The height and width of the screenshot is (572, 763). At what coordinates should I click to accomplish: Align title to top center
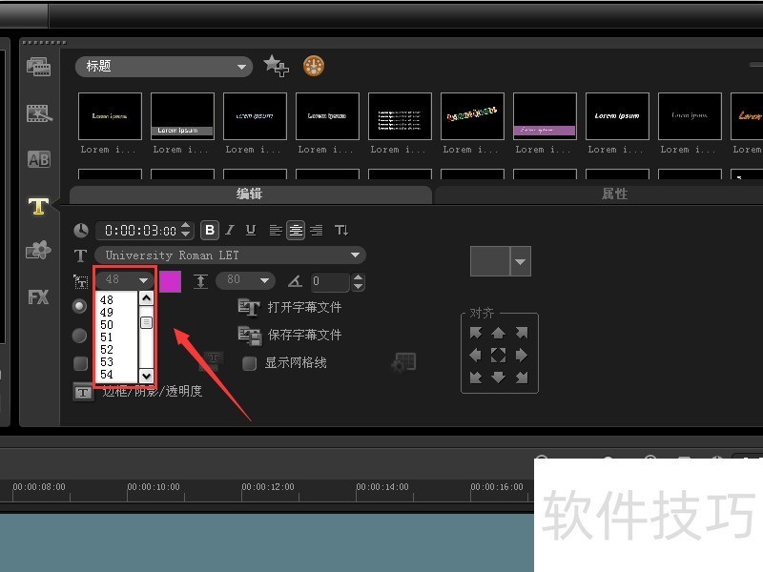(x=498, y=333)
